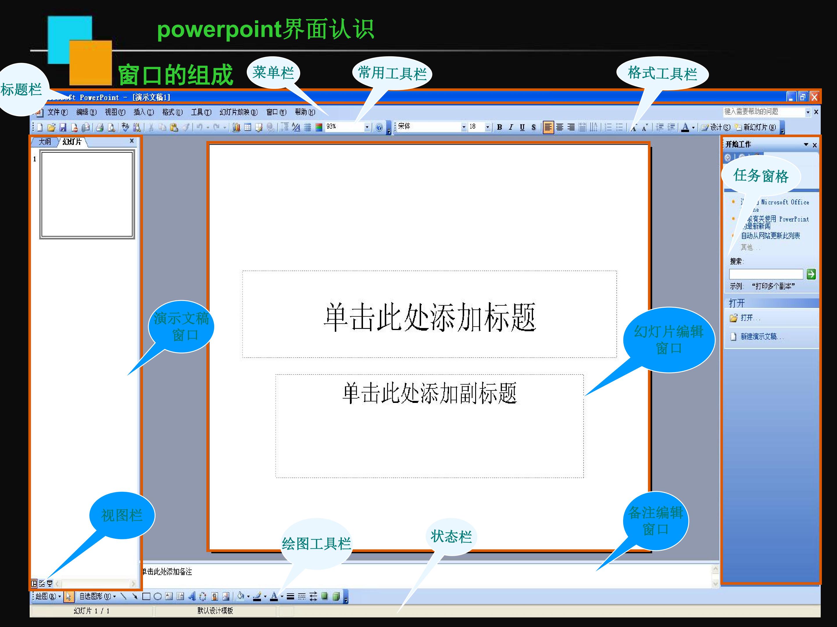Click the 单击此处添加标题 title placeholder
The height and width of the screenshot is (627, 837).
point(430,314)
